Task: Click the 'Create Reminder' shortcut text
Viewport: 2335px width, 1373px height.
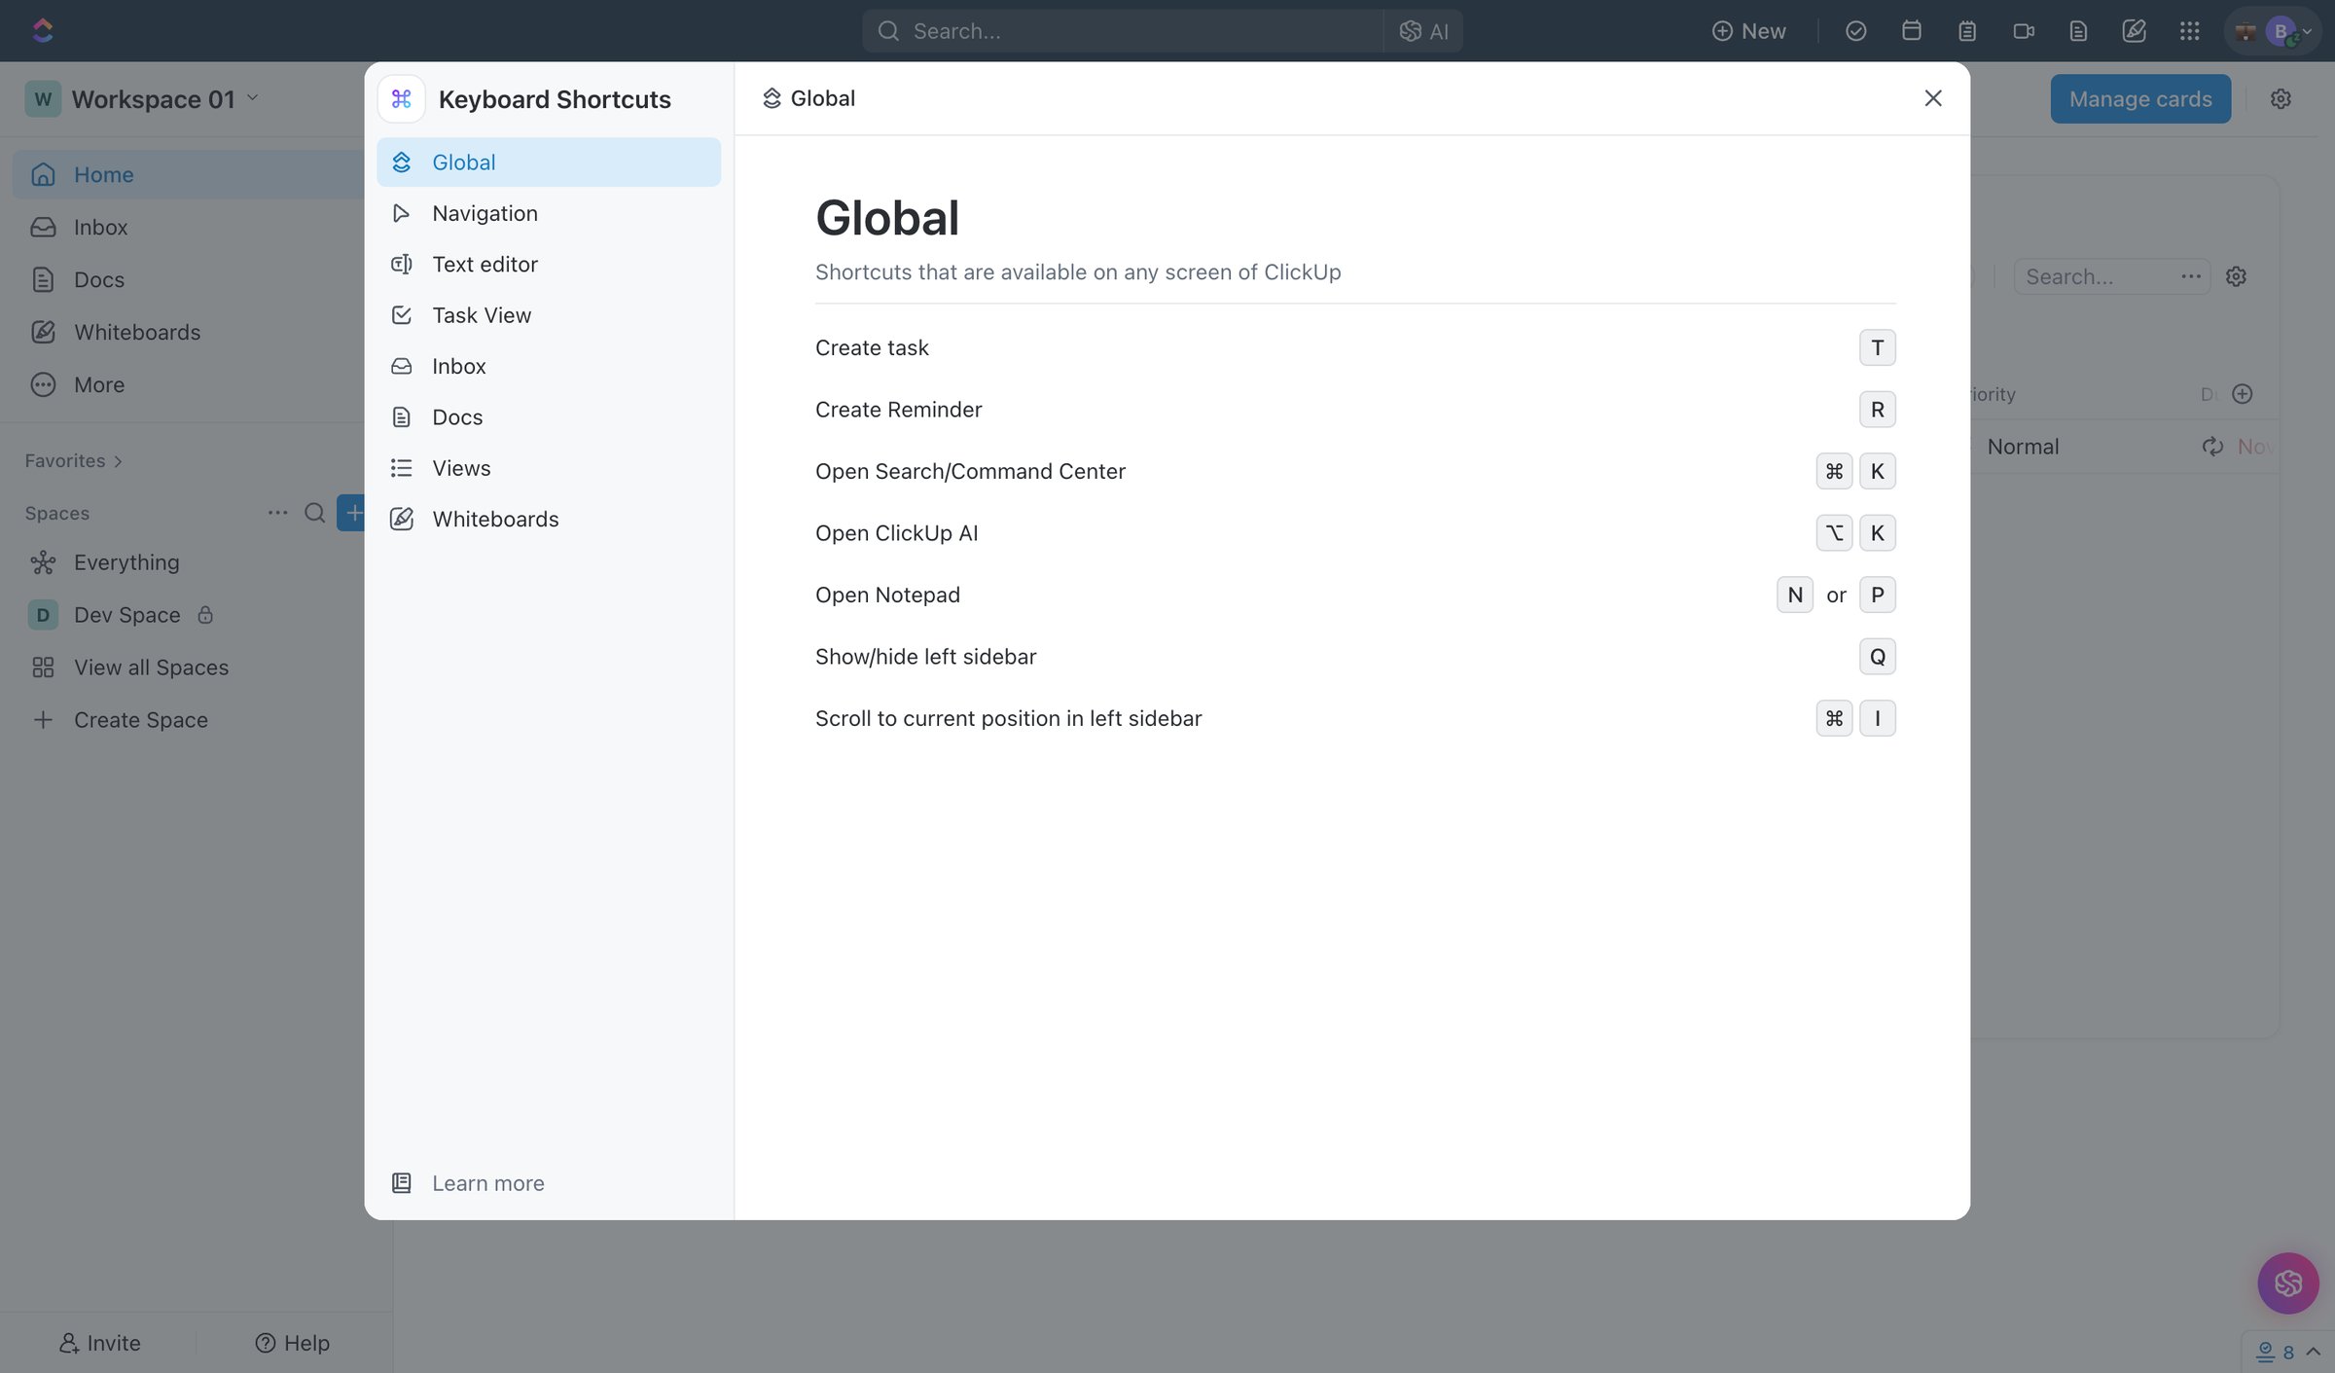Action: pos(898,410)
